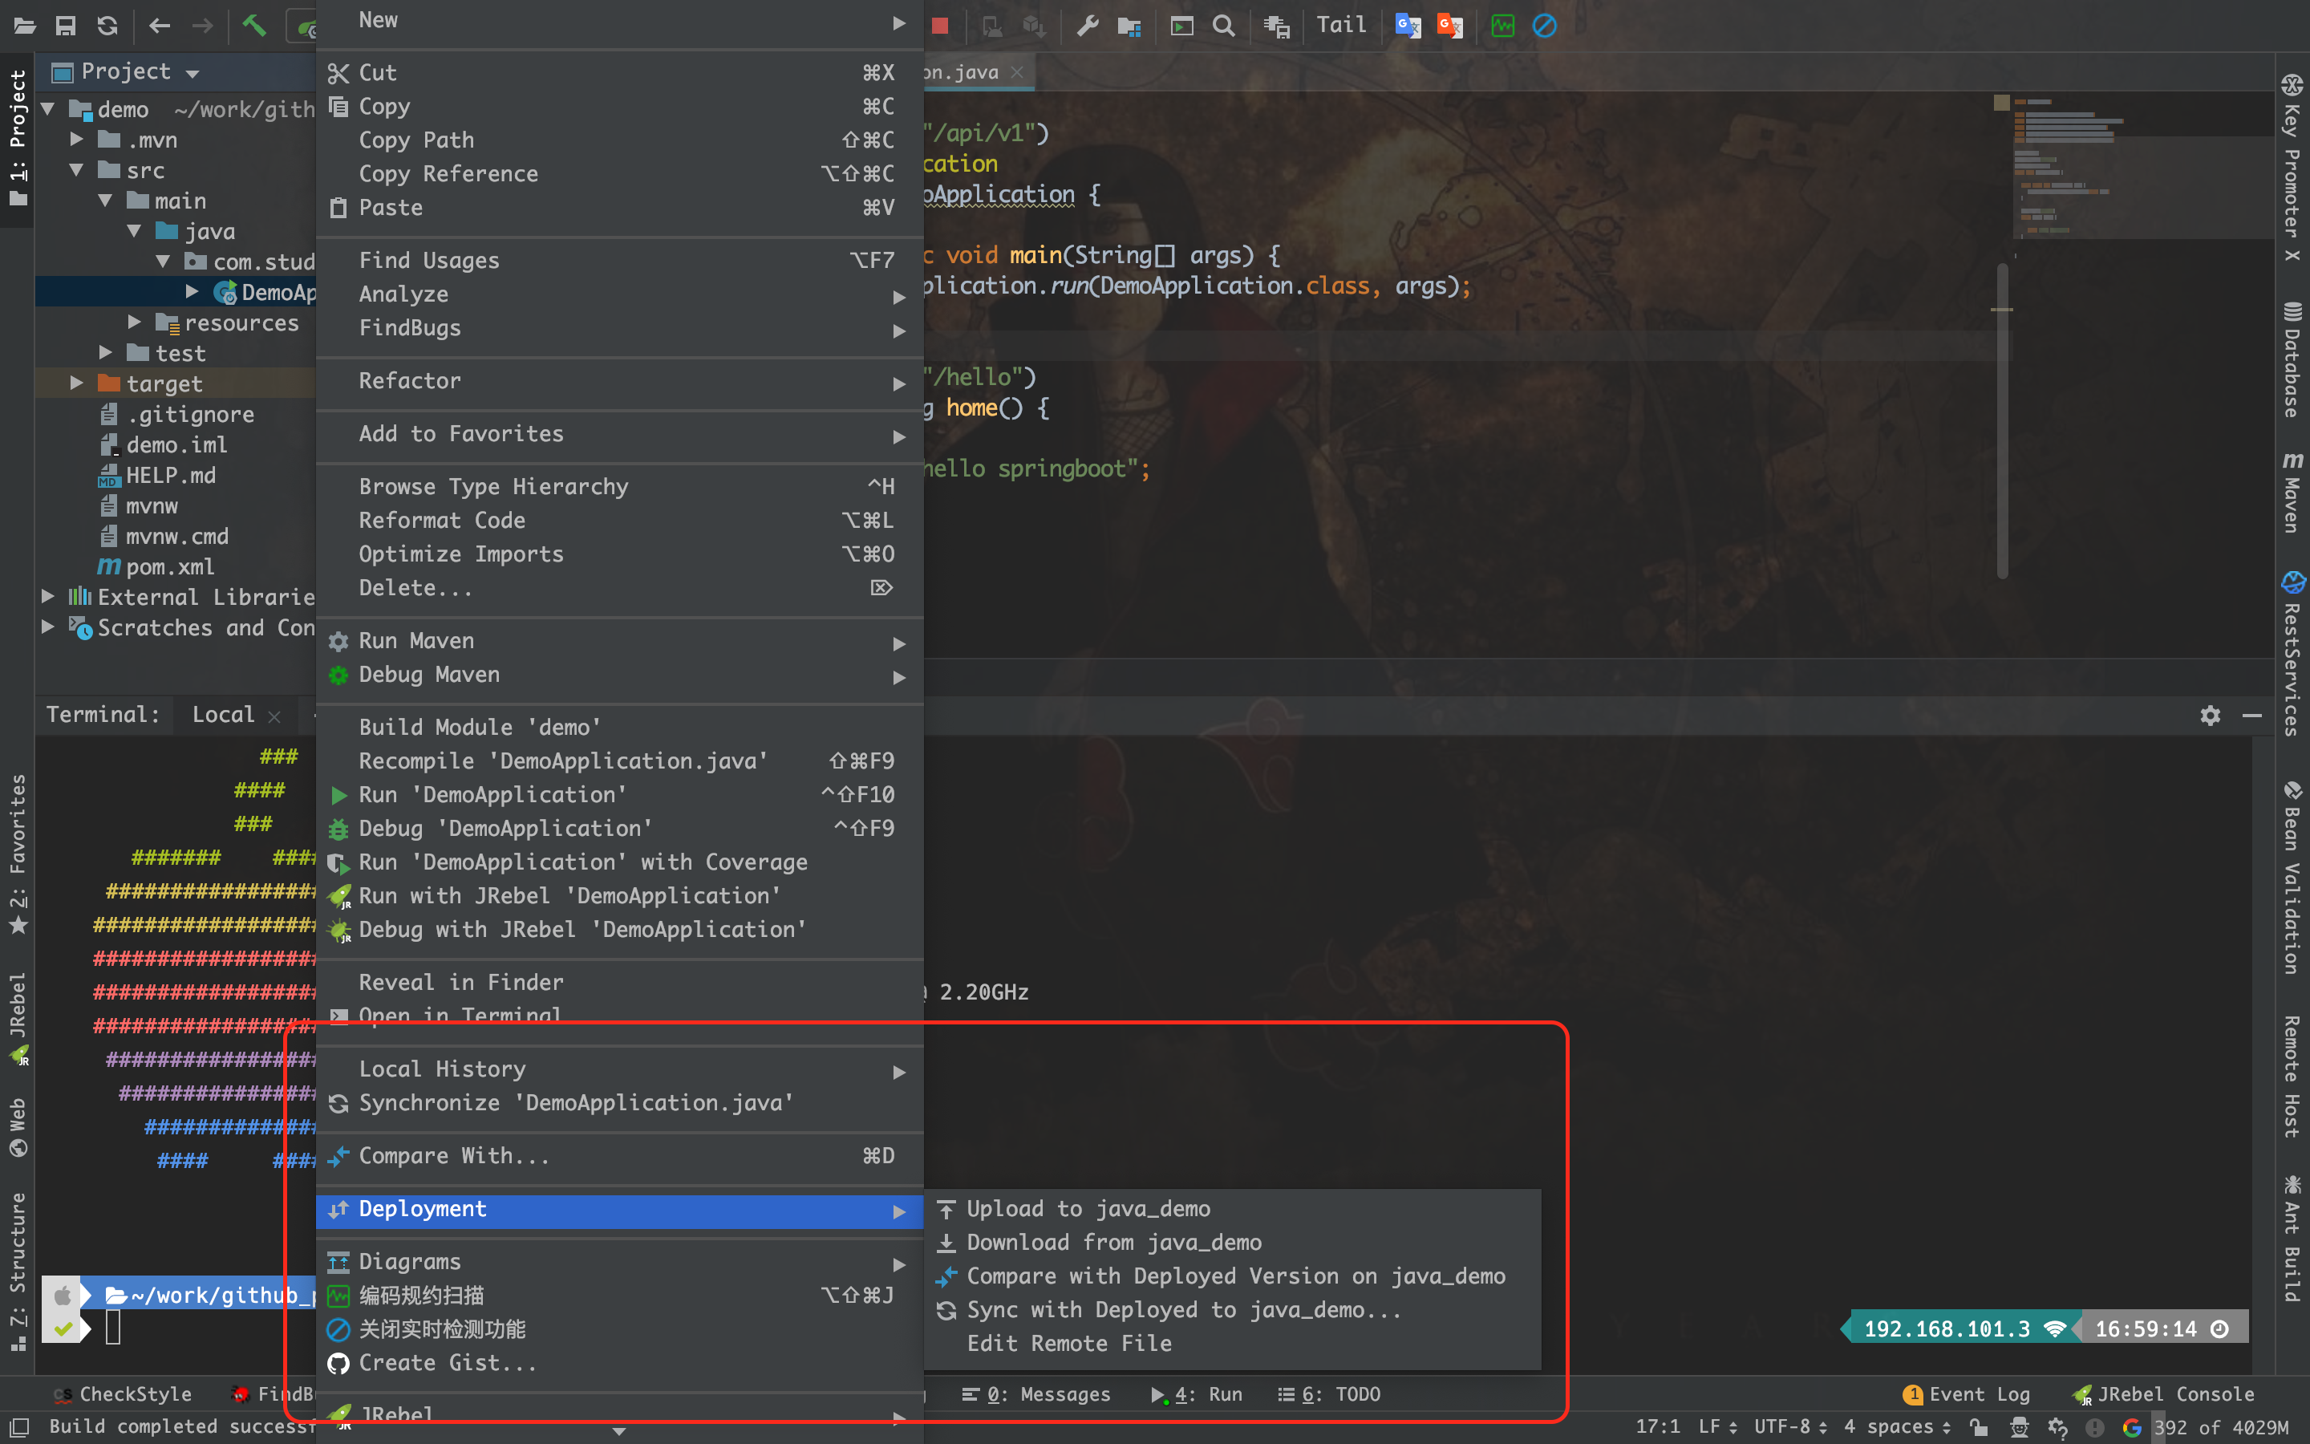Expand the target folder
The height and width of the screenshot is (1444, 2310).
point(77,383)
